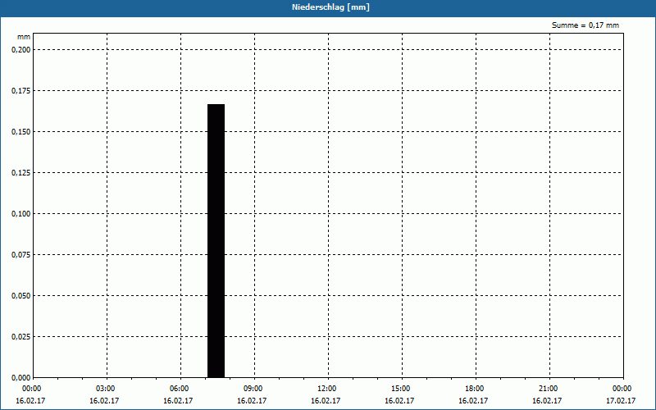Click the 0,050 y-axis value
Image resolution: width=656 pixels, height=410 pixels.
pyautogui.click(x=21, y=296)
